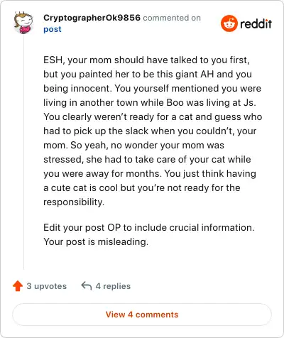
Task: Collapse the comment via the vertical thread line
Action: (23, 151)
